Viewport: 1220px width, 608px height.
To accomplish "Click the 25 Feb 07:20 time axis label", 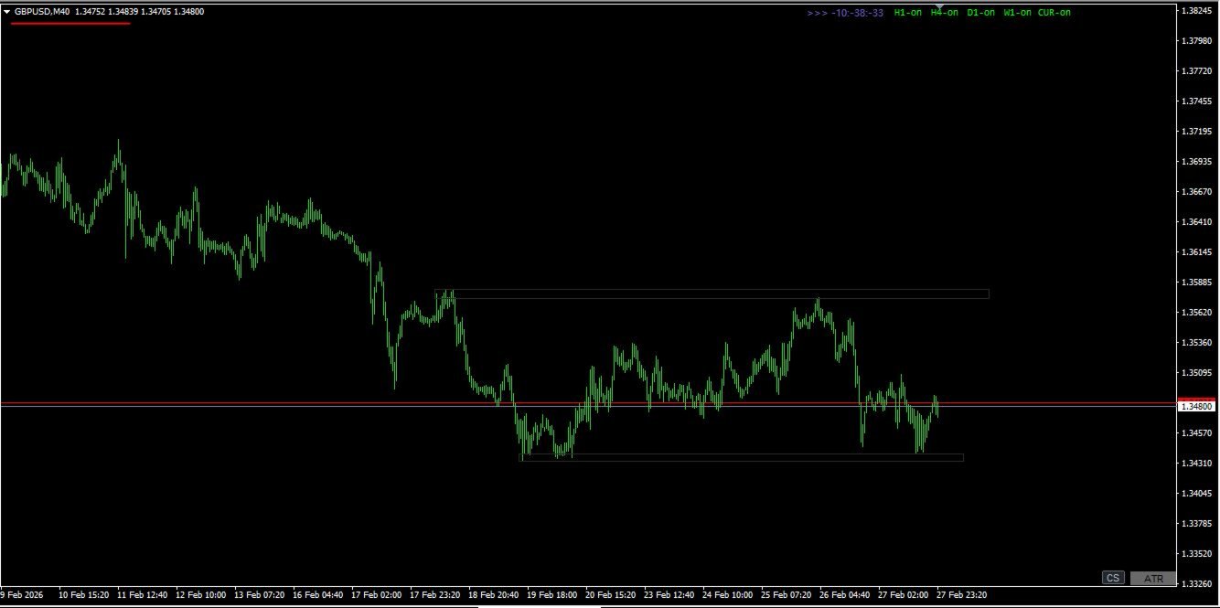I will click(x=786, y=594).
